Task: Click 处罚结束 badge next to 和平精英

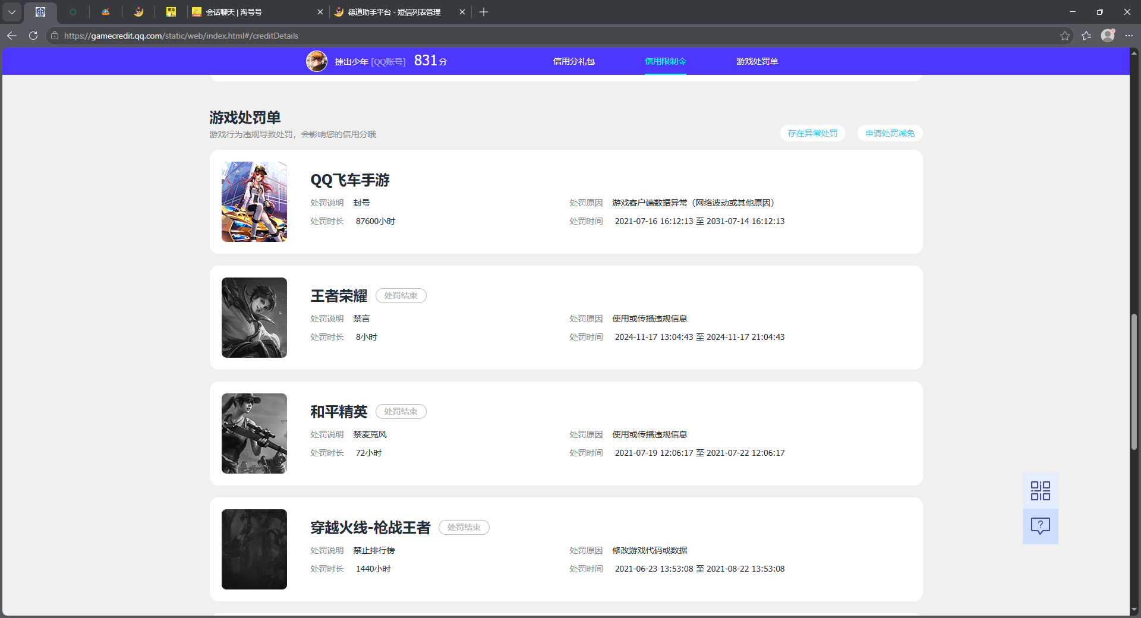Action: tap(401, 411)
